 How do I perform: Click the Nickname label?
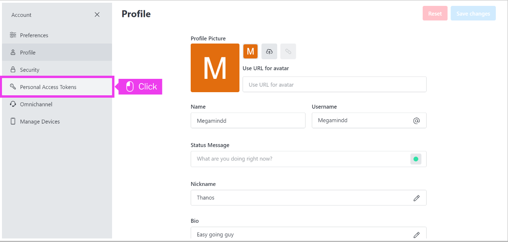click(203, 184)
